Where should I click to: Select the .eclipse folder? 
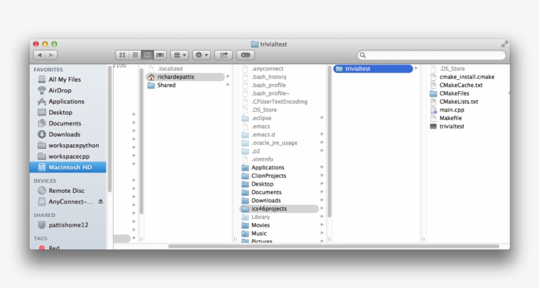click(261, 118)
